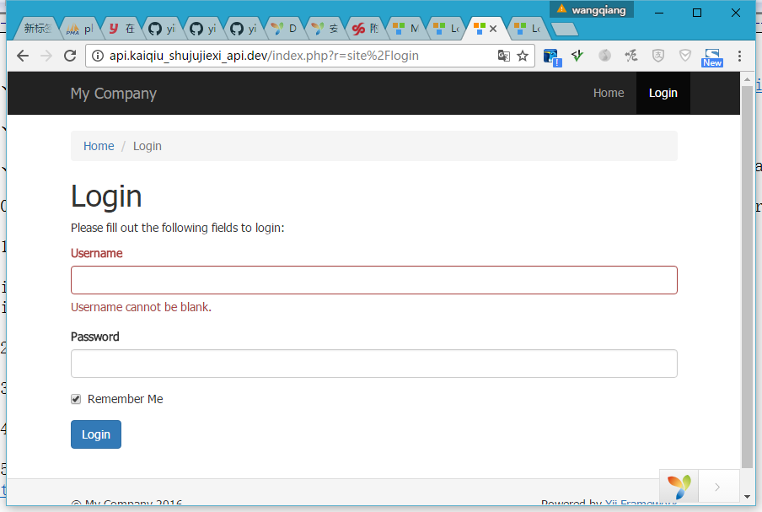Open a new tab after last tab
762x512 pixels.
565,30
